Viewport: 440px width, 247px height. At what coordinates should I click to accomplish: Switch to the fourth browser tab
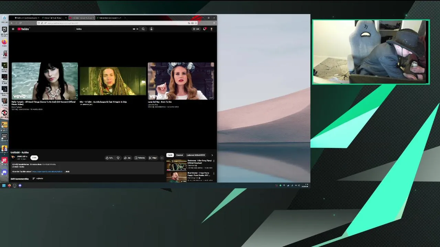click(109, 18)
